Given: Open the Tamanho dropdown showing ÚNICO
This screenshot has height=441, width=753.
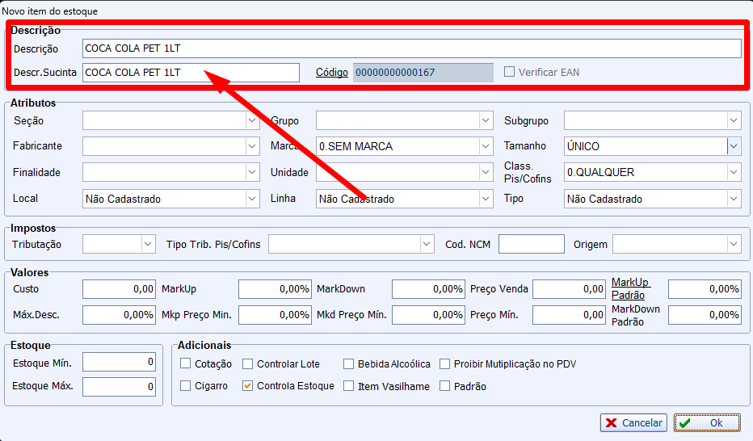Looking at the screenshot, I should pos(734,146).
